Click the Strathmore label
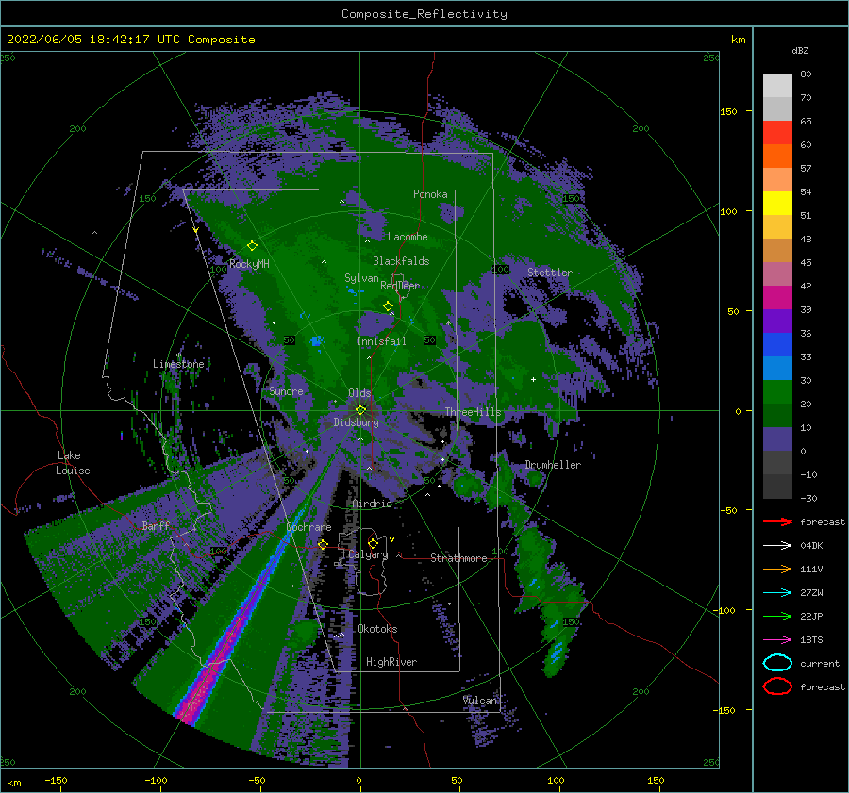This screenshot has height=793, width=849. click(458, 558)
